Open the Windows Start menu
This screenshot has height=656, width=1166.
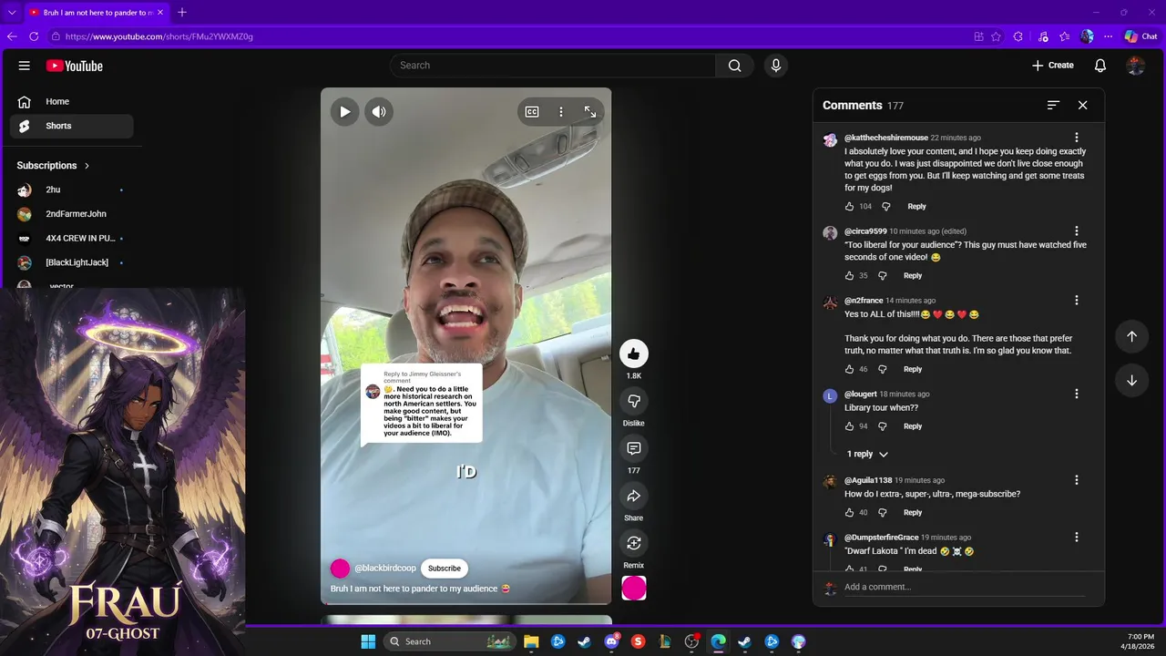coord(368,641)
